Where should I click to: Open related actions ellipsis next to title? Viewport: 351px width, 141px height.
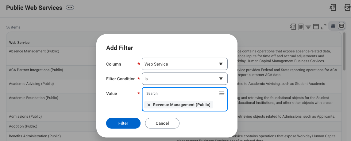click(70, 8)
